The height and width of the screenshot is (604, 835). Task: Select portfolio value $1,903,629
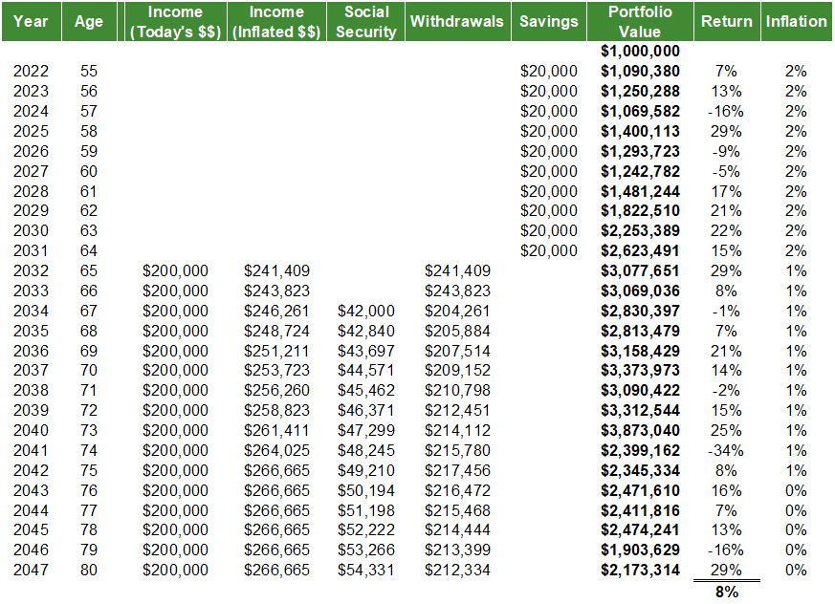click(x=640, y=550)
